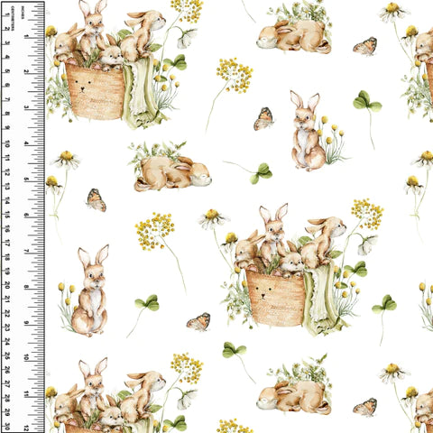Click the 25 centimeter mark number
Viewport: 433px width, 433px height.
[x=7, y=356]
